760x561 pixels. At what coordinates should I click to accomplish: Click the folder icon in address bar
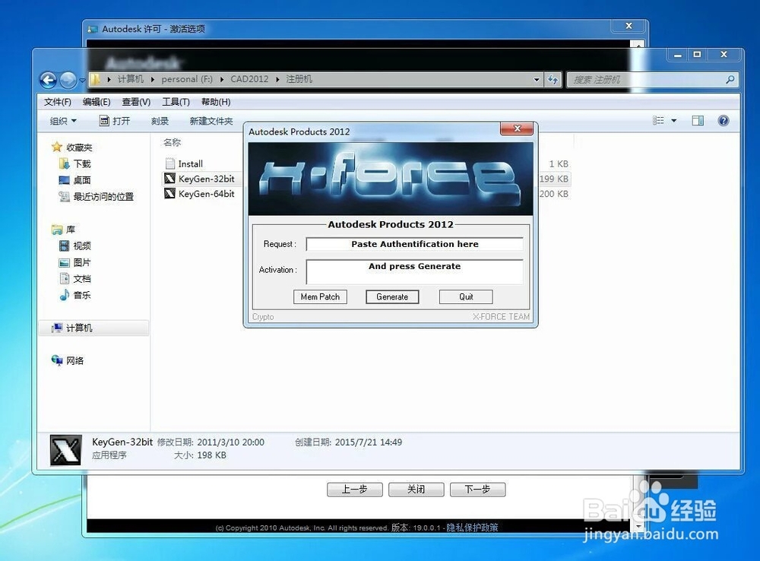pos(96,79)
